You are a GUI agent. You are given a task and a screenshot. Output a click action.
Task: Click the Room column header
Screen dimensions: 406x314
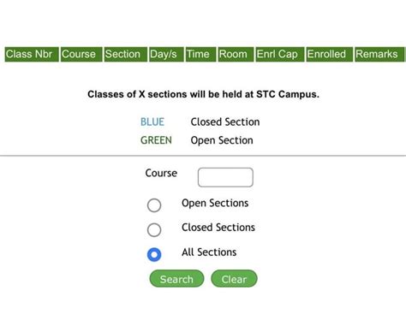(236, 54)
